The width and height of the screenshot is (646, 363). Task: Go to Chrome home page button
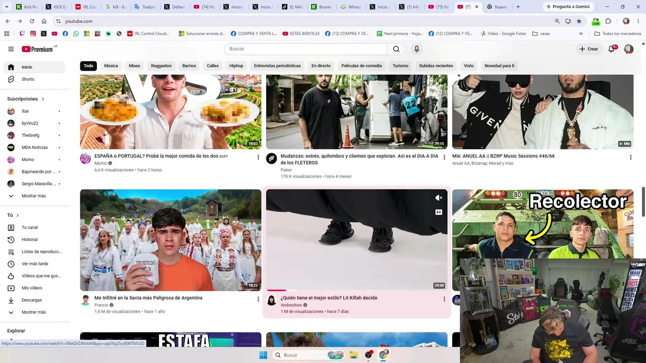pos(44,21)
